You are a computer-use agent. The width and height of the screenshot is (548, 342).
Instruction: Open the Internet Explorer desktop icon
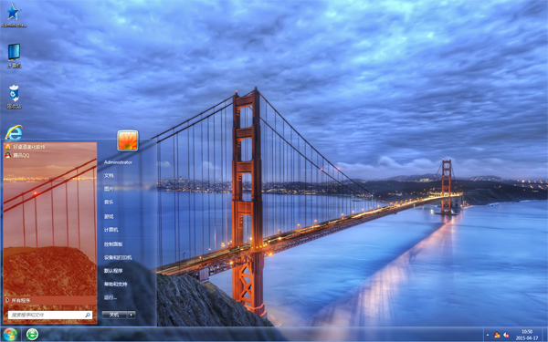[x=14, y=132]
